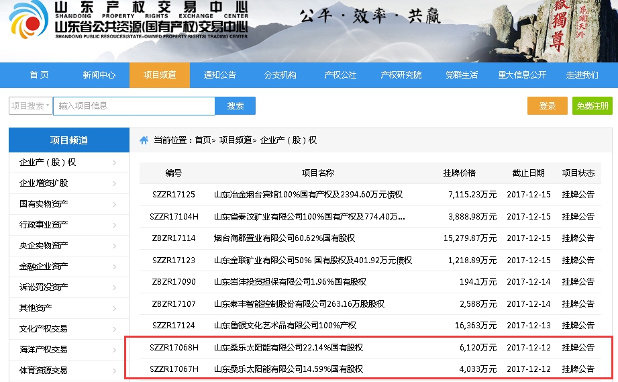618x382 pixels.
Task: Click the price 15,279.87万元
Action: 470,238
